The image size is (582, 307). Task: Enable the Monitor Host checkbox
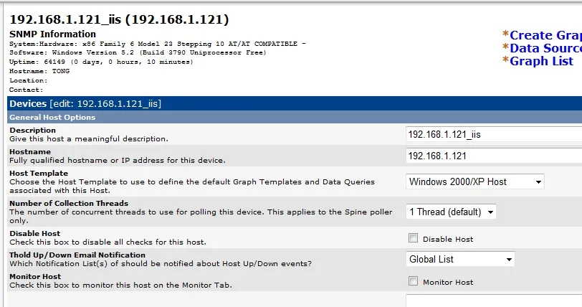tap(413, 281)
